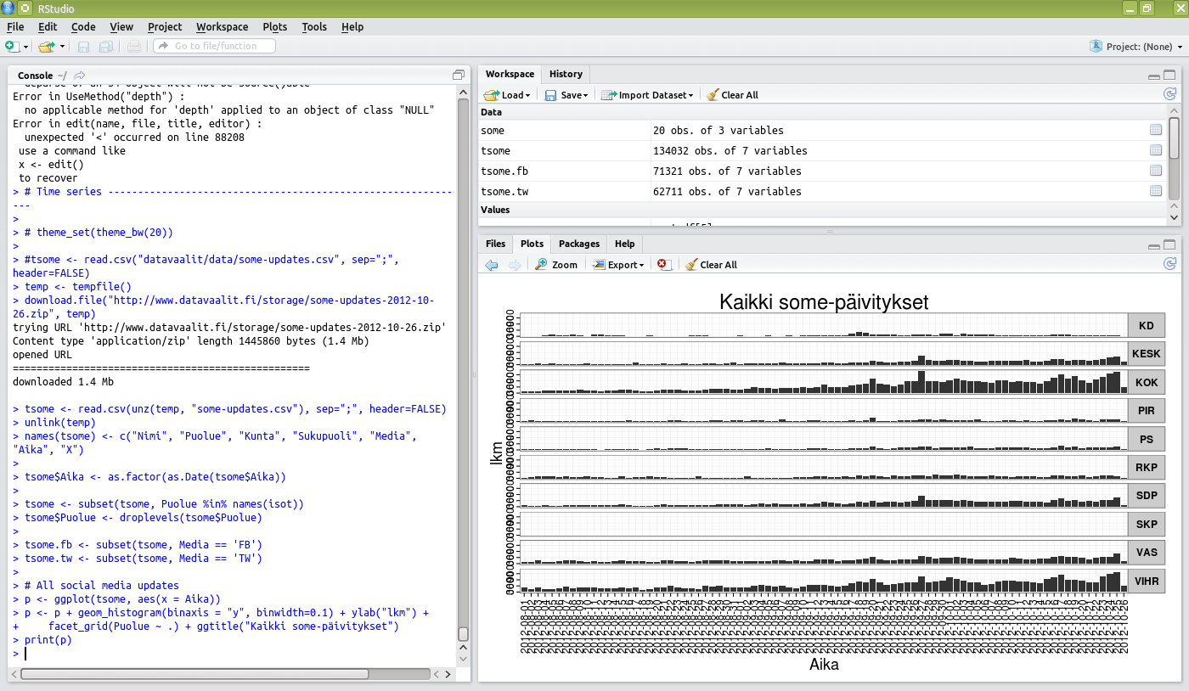This screenshot has width=1189, height=691.
Task: Focus the Go to file/function search box
Action: tap(214, 46)
